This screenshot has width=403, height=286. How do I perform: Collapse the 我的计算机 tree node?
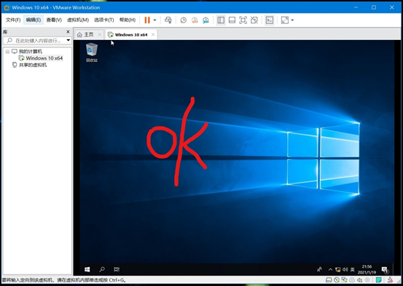[x=7, y=52]
